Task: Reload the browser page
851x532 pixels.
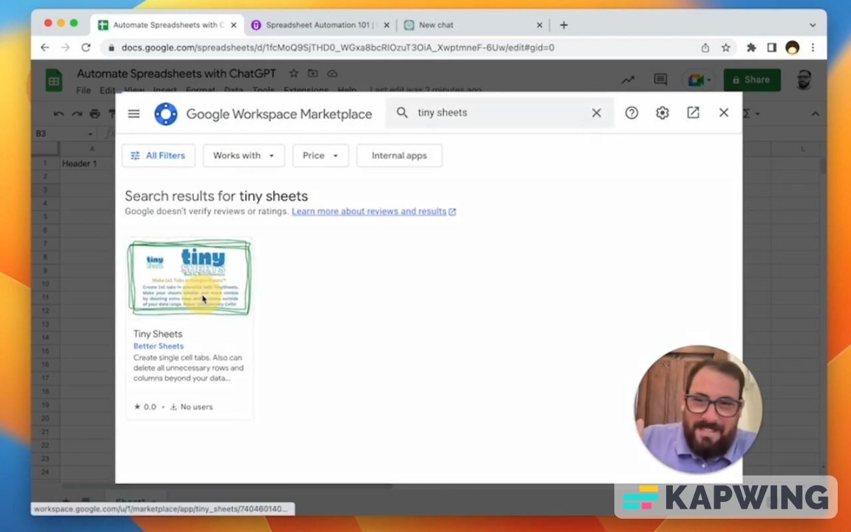Action: pos(86,48)
